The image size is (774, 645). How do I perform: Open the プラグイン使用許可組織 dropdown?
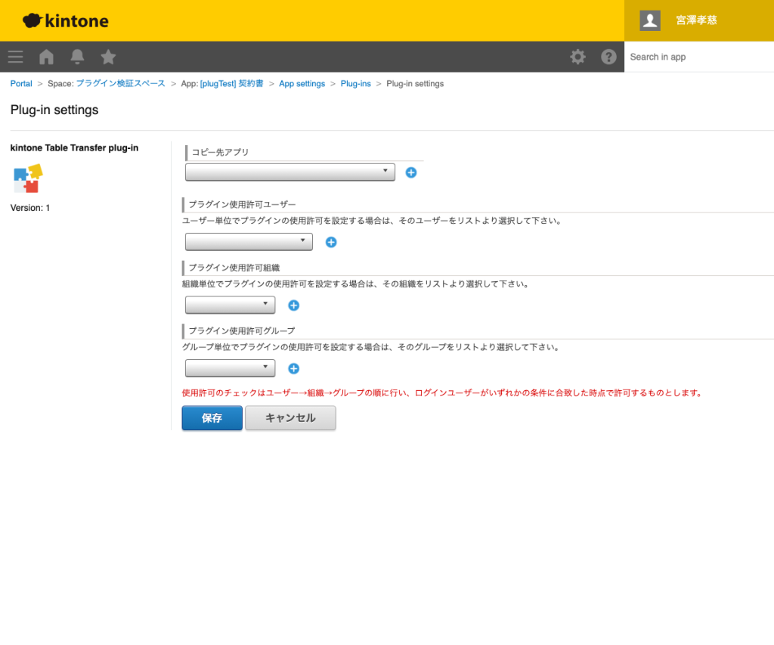230,305
